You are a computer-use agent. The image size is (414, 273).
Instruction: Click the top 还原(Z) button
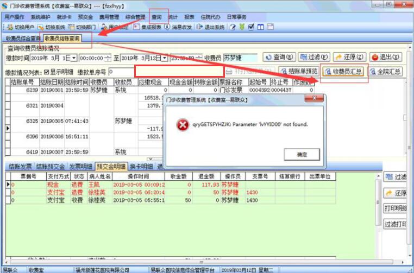[x=349, y=57]
